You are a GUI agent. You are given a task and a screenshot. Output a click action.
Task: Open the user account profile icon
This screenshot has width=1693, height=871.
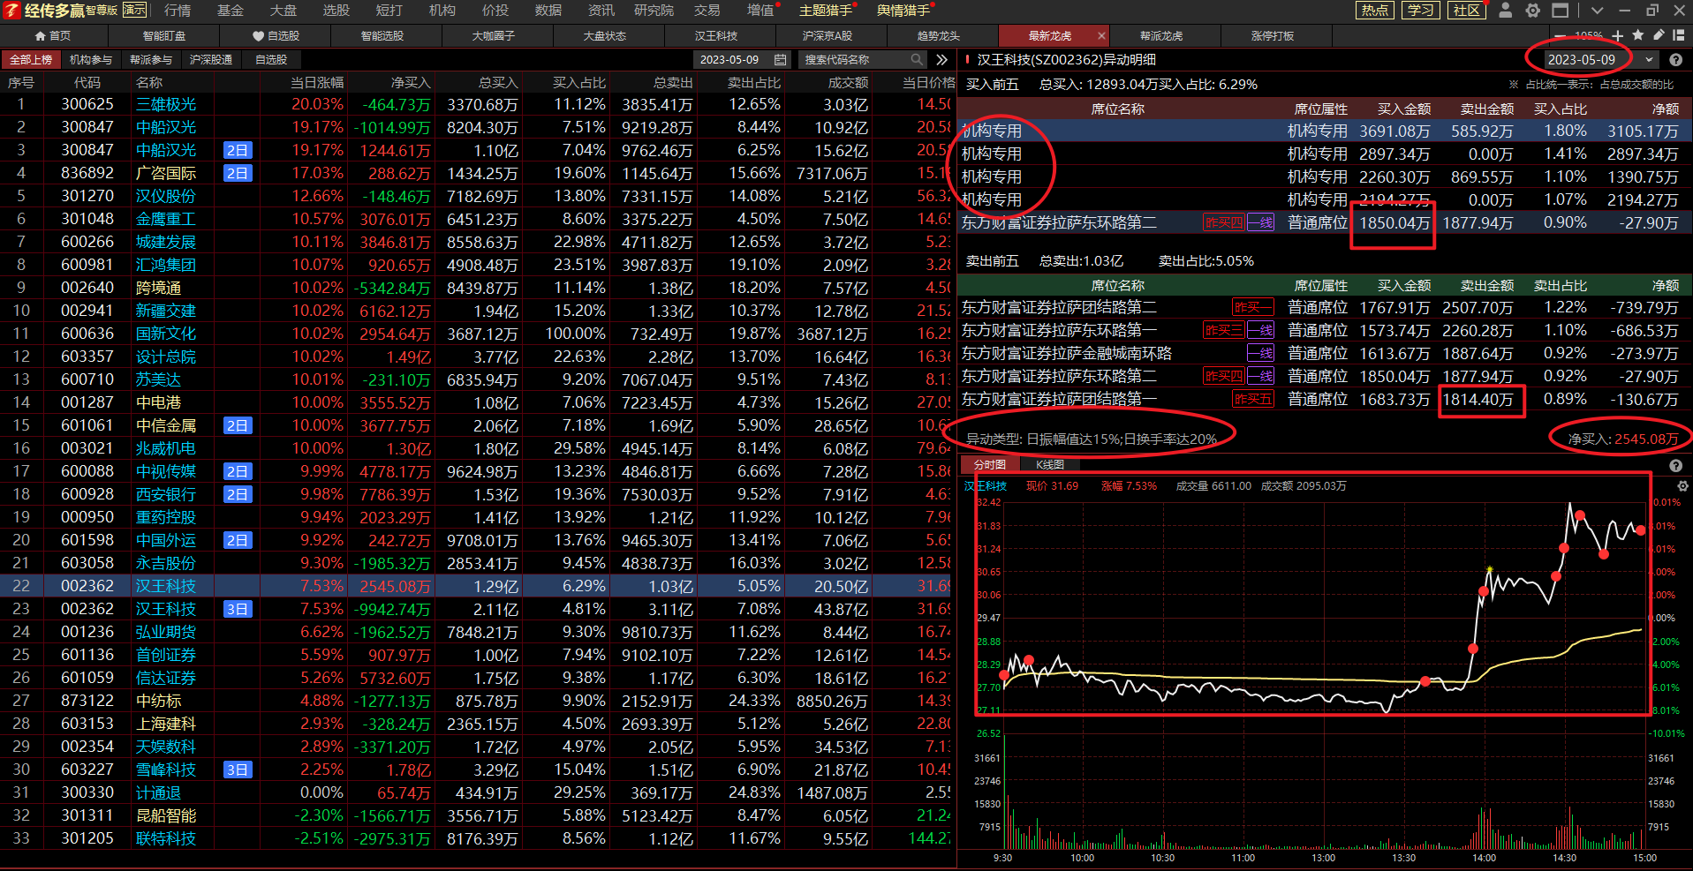coord(1506,11)
